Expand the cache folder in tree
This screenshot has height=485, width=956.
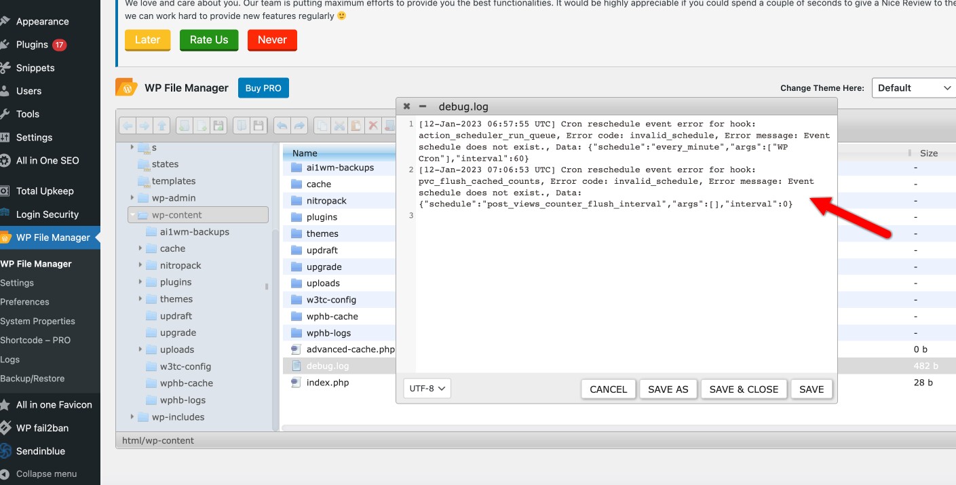point(140,249)
